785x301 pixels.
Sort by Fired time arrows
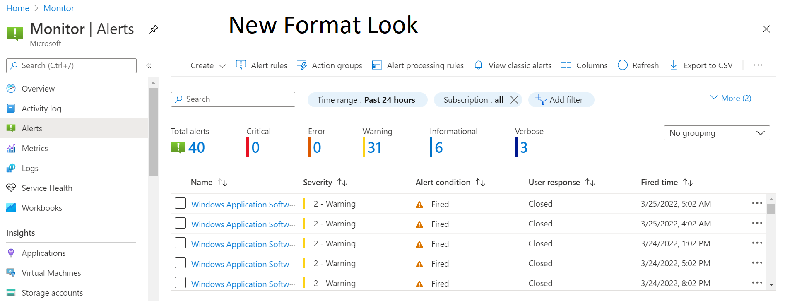coord(688,182)
